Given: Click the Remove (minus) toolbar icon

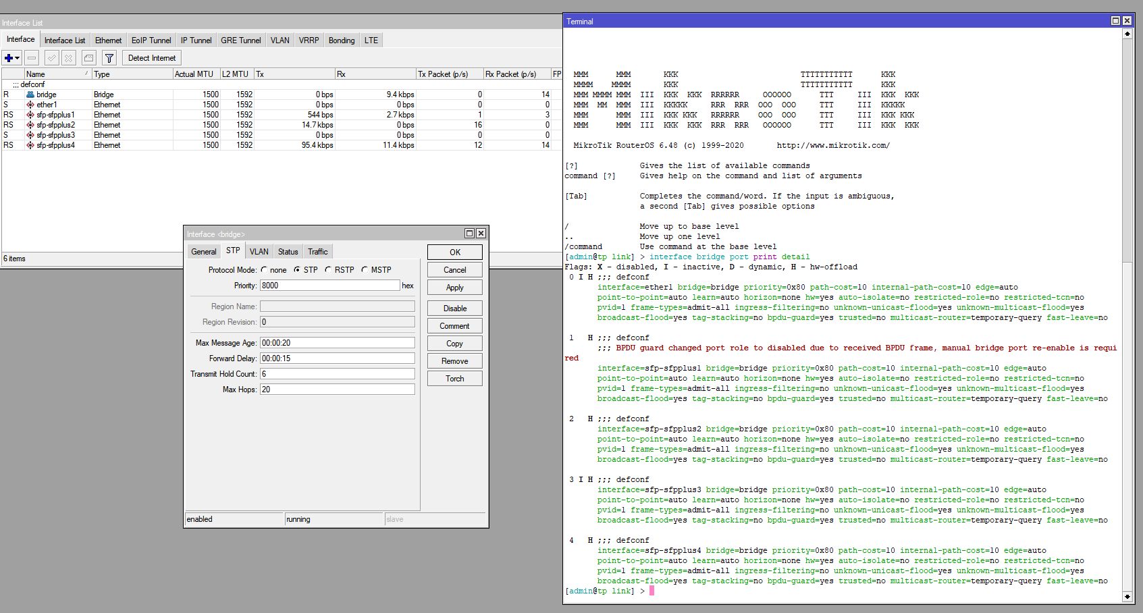Looking at the screenshot, I should [x=32, y=58].
